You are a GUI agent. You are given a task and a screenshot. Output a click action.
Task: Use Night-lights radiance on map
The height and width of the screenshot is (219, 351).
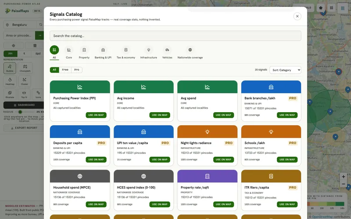pyautogui.click(x=223, y=159)
